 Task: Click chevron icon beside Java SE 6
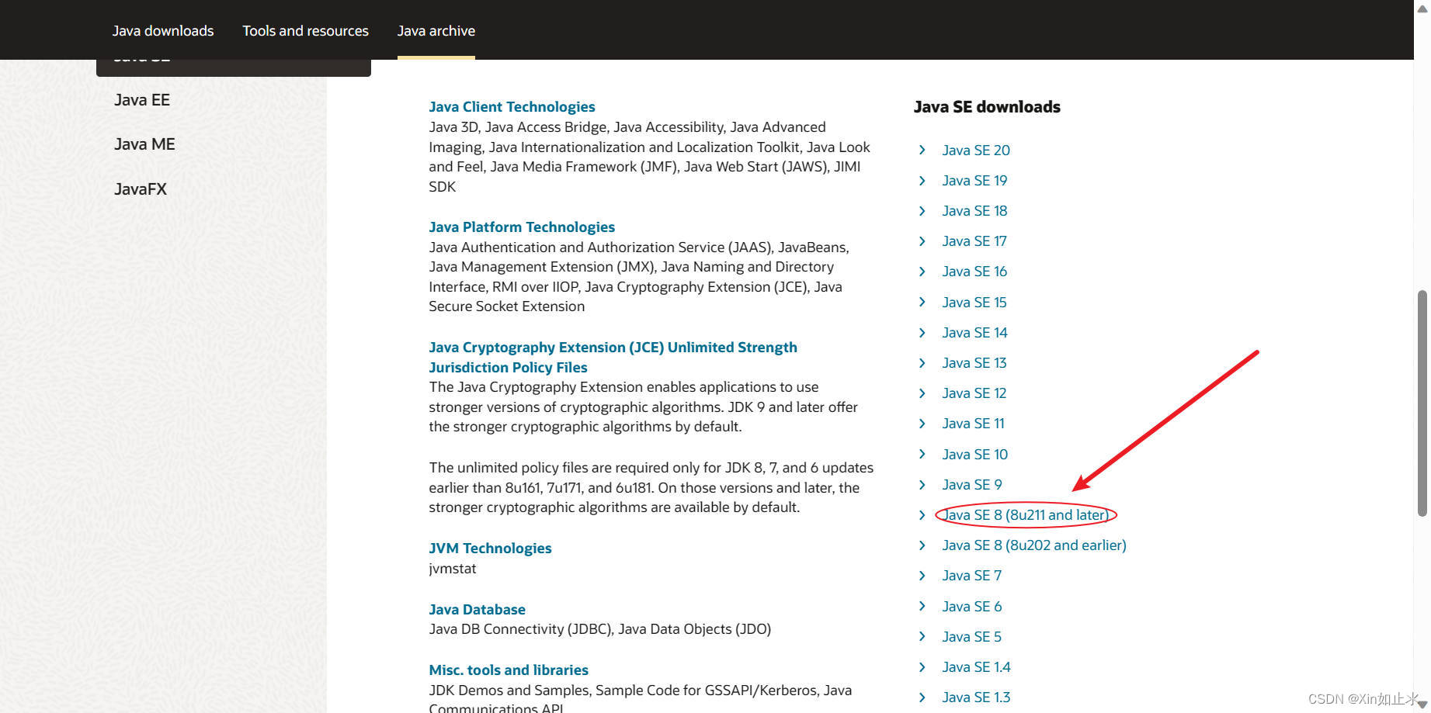(x=922, y=606)
